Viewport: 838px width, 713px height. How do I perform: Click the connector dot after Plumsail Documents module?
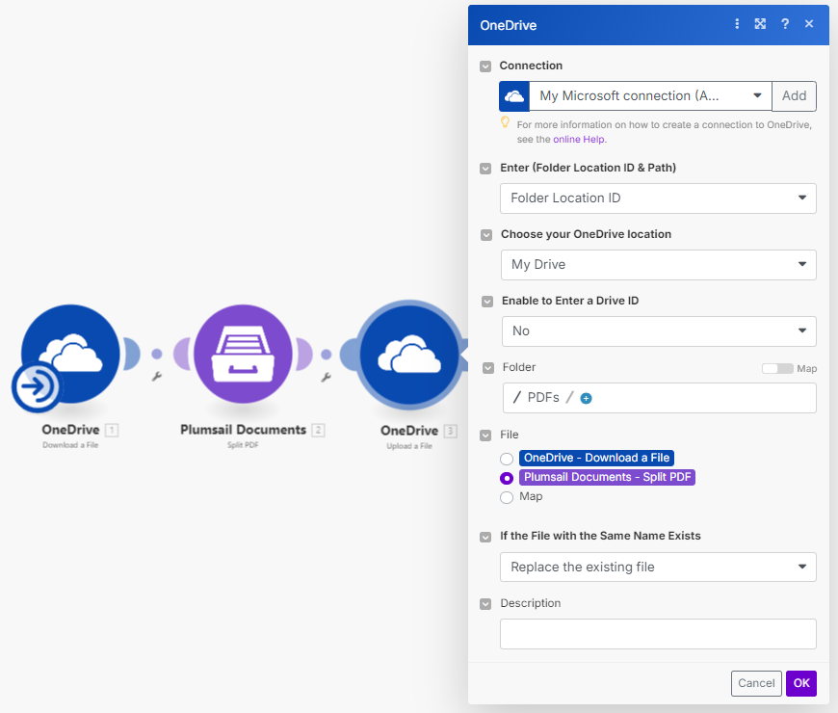click(x=326, y=354)
